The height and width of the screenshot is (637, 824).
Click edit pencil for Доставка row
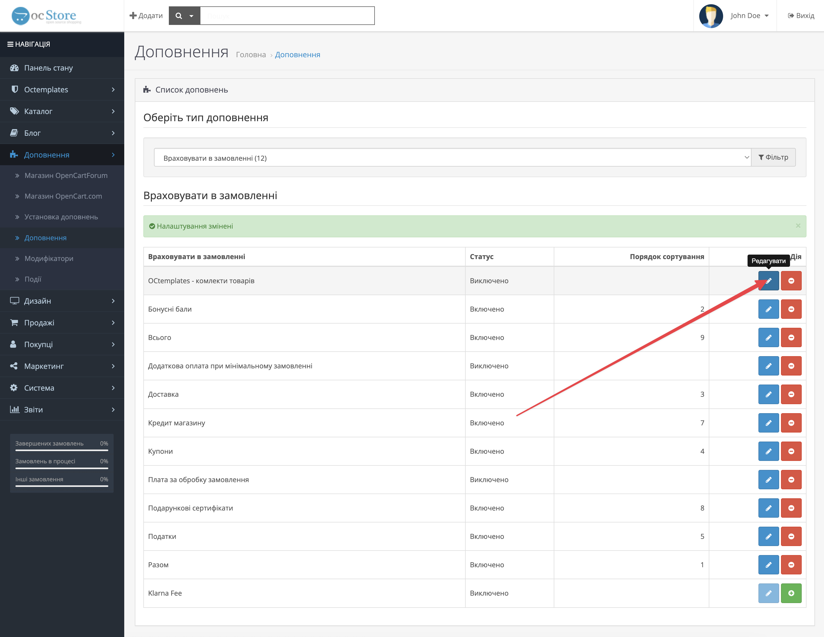click(768, 394)
